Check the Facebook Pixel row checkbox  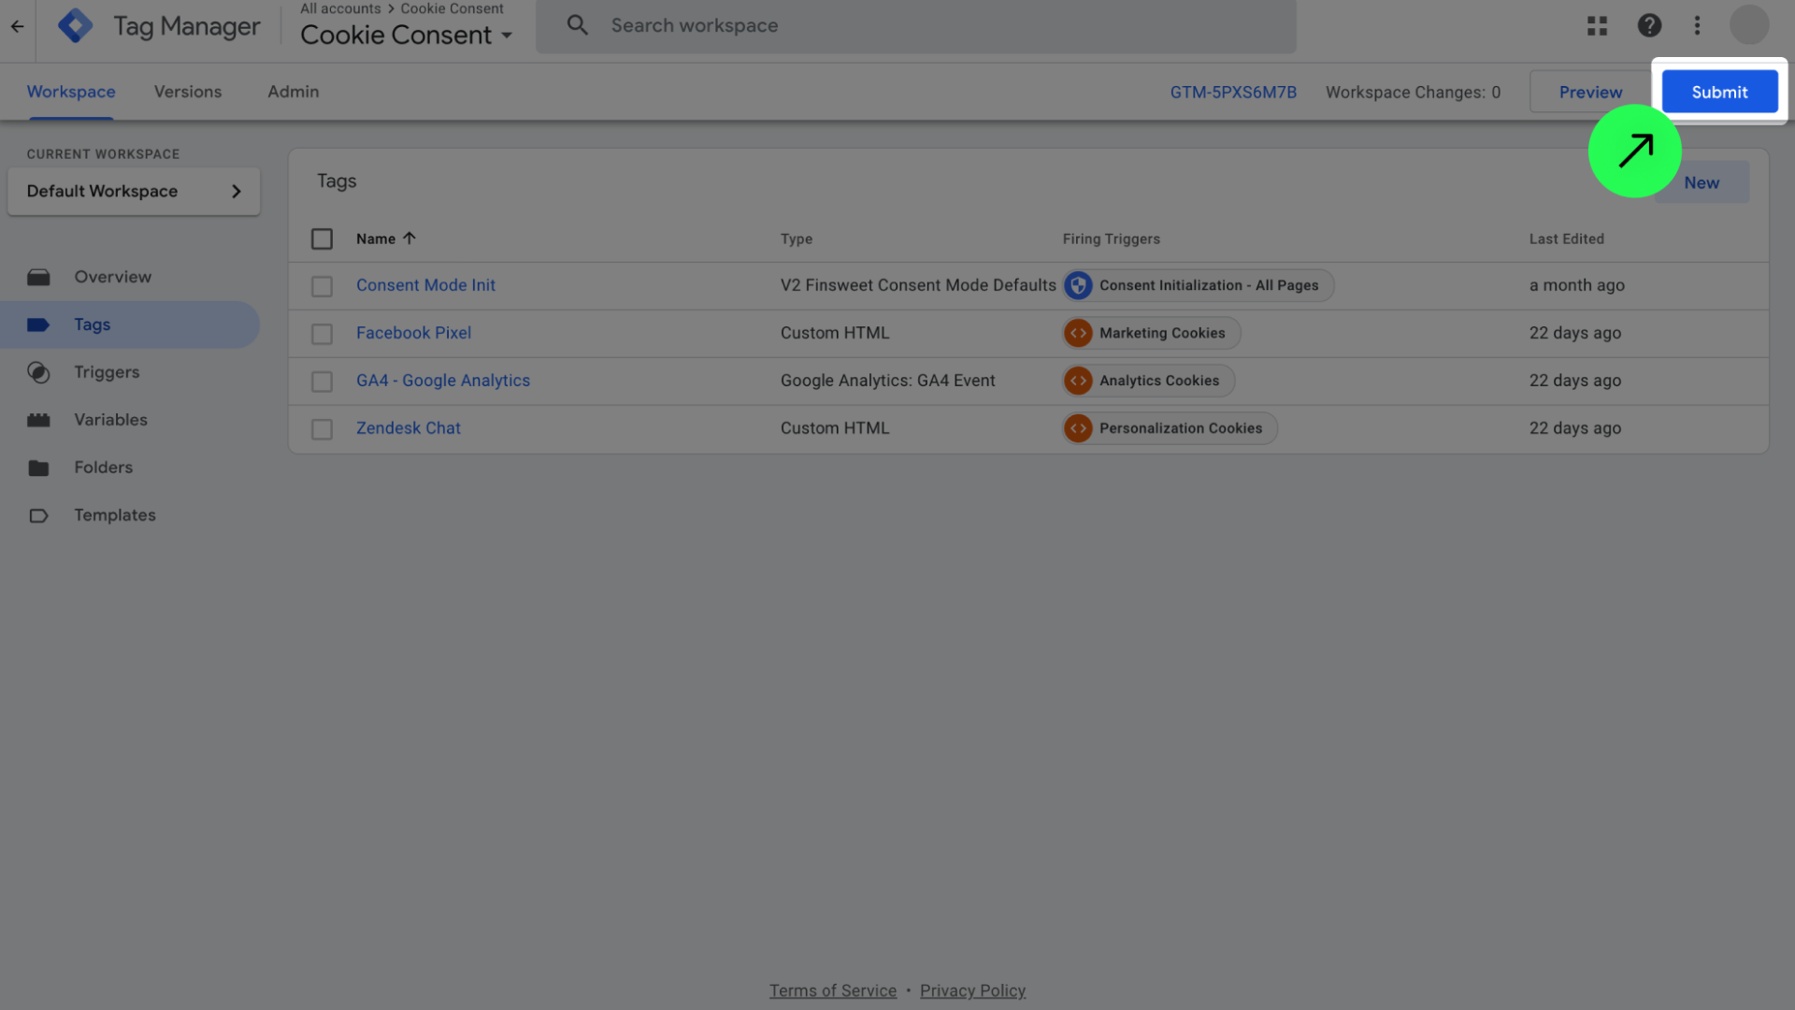[x=322, y=334]
